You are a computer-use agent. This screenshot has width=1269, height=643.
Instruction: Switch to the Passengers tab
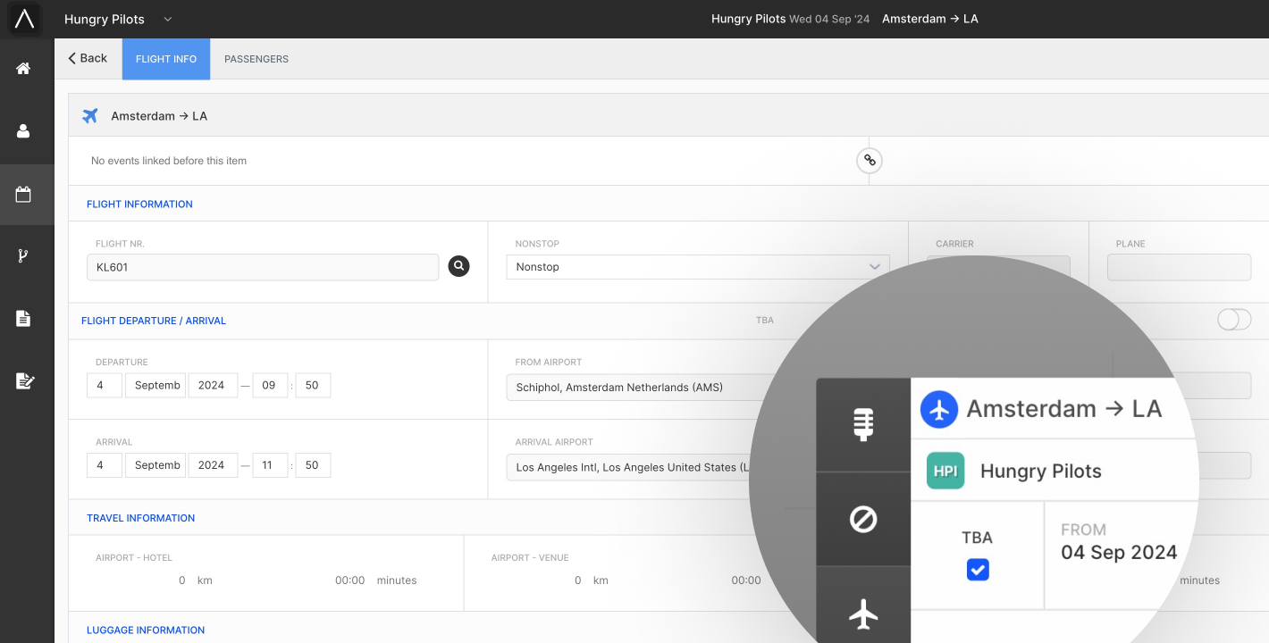click(256, 59)
